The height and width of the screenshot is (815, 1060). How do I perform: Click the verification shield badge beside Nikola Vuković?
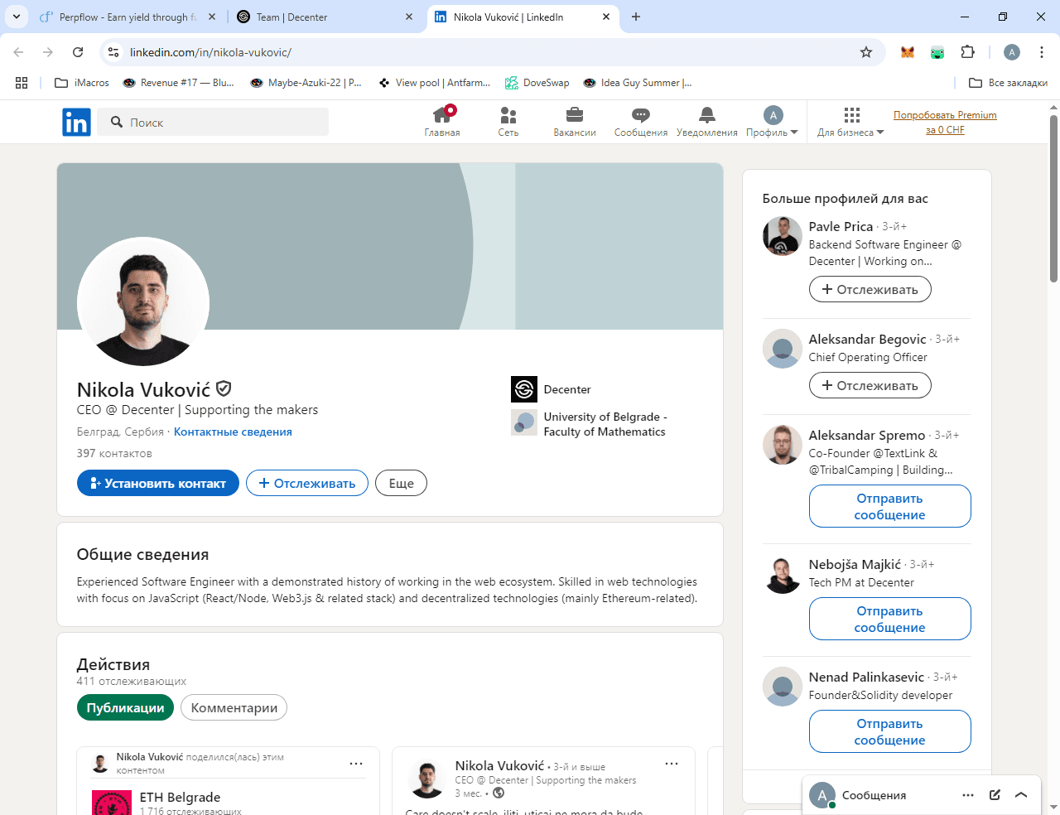[x=224, y=388]
